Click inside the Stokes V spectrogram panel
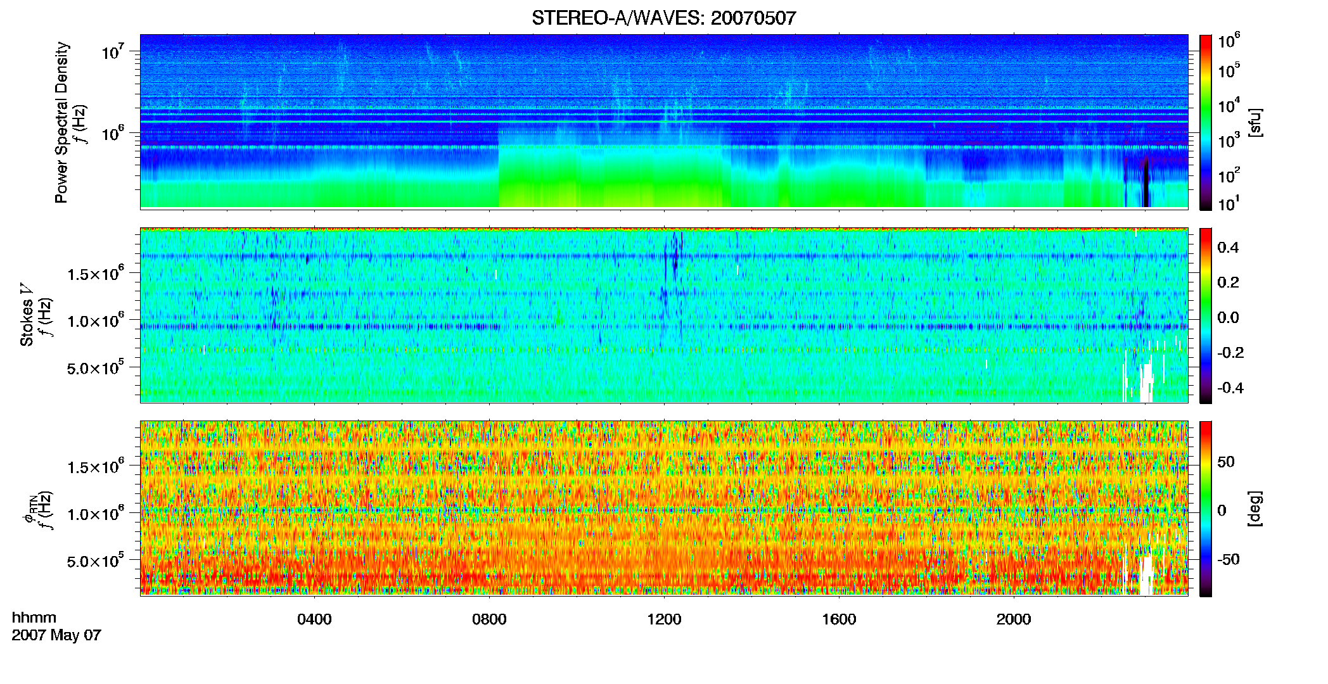Screen dimensions: 1328x684 coord(664,315)
